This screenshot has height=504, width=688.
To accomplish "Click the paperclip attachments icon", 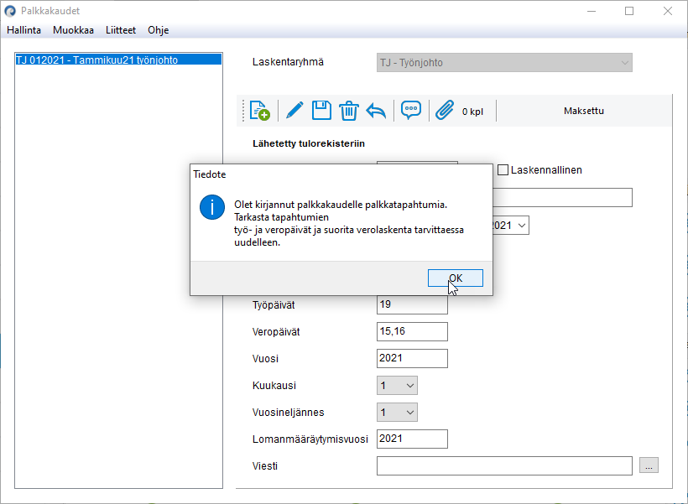I will pos(445,110).
